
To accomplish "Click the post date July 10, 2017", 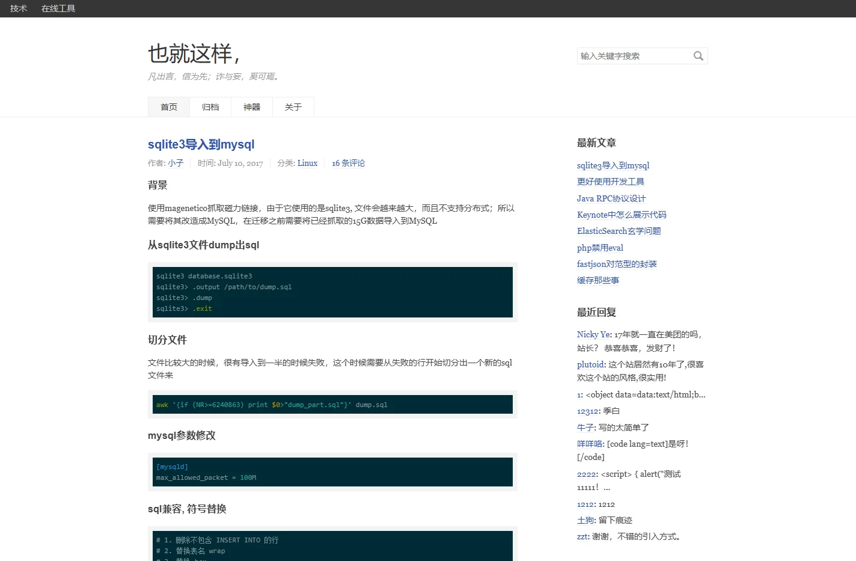I will (240, 163).
